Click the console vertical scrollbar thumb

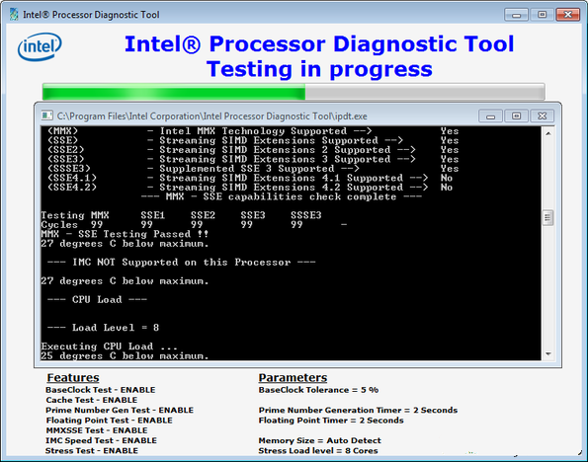(x=547, y=218)
